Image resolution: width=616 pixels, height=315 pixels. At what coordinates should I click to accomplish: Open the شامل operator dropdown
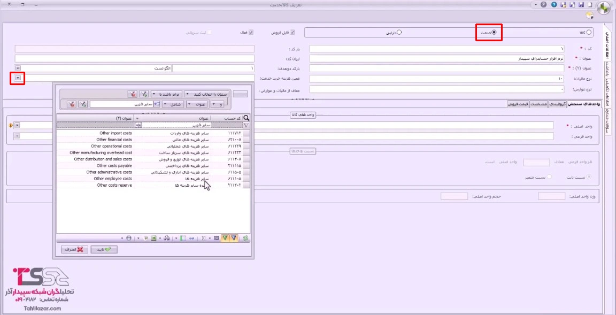(x=173, y=104)
